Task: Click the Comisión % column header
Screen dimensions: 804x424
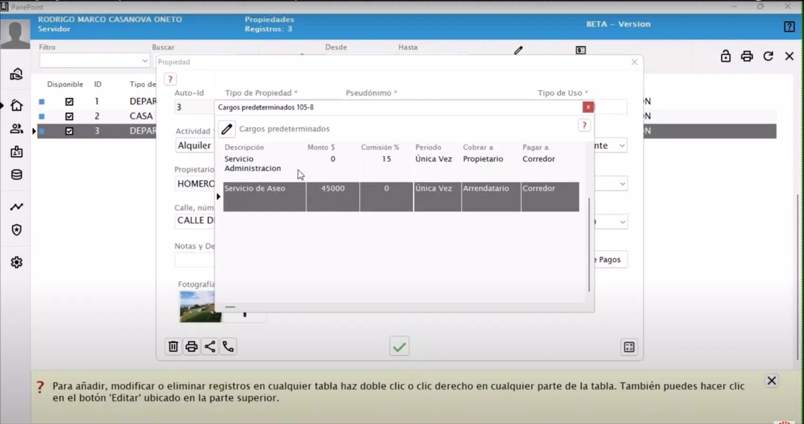Action: coord(380,147)
